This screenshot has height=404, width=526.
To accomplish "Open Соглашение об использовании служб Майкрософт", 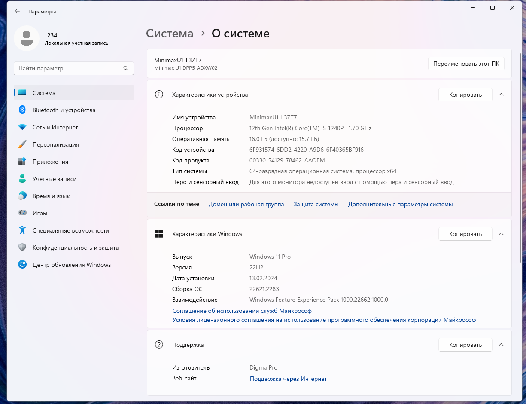I will point(243,311).
